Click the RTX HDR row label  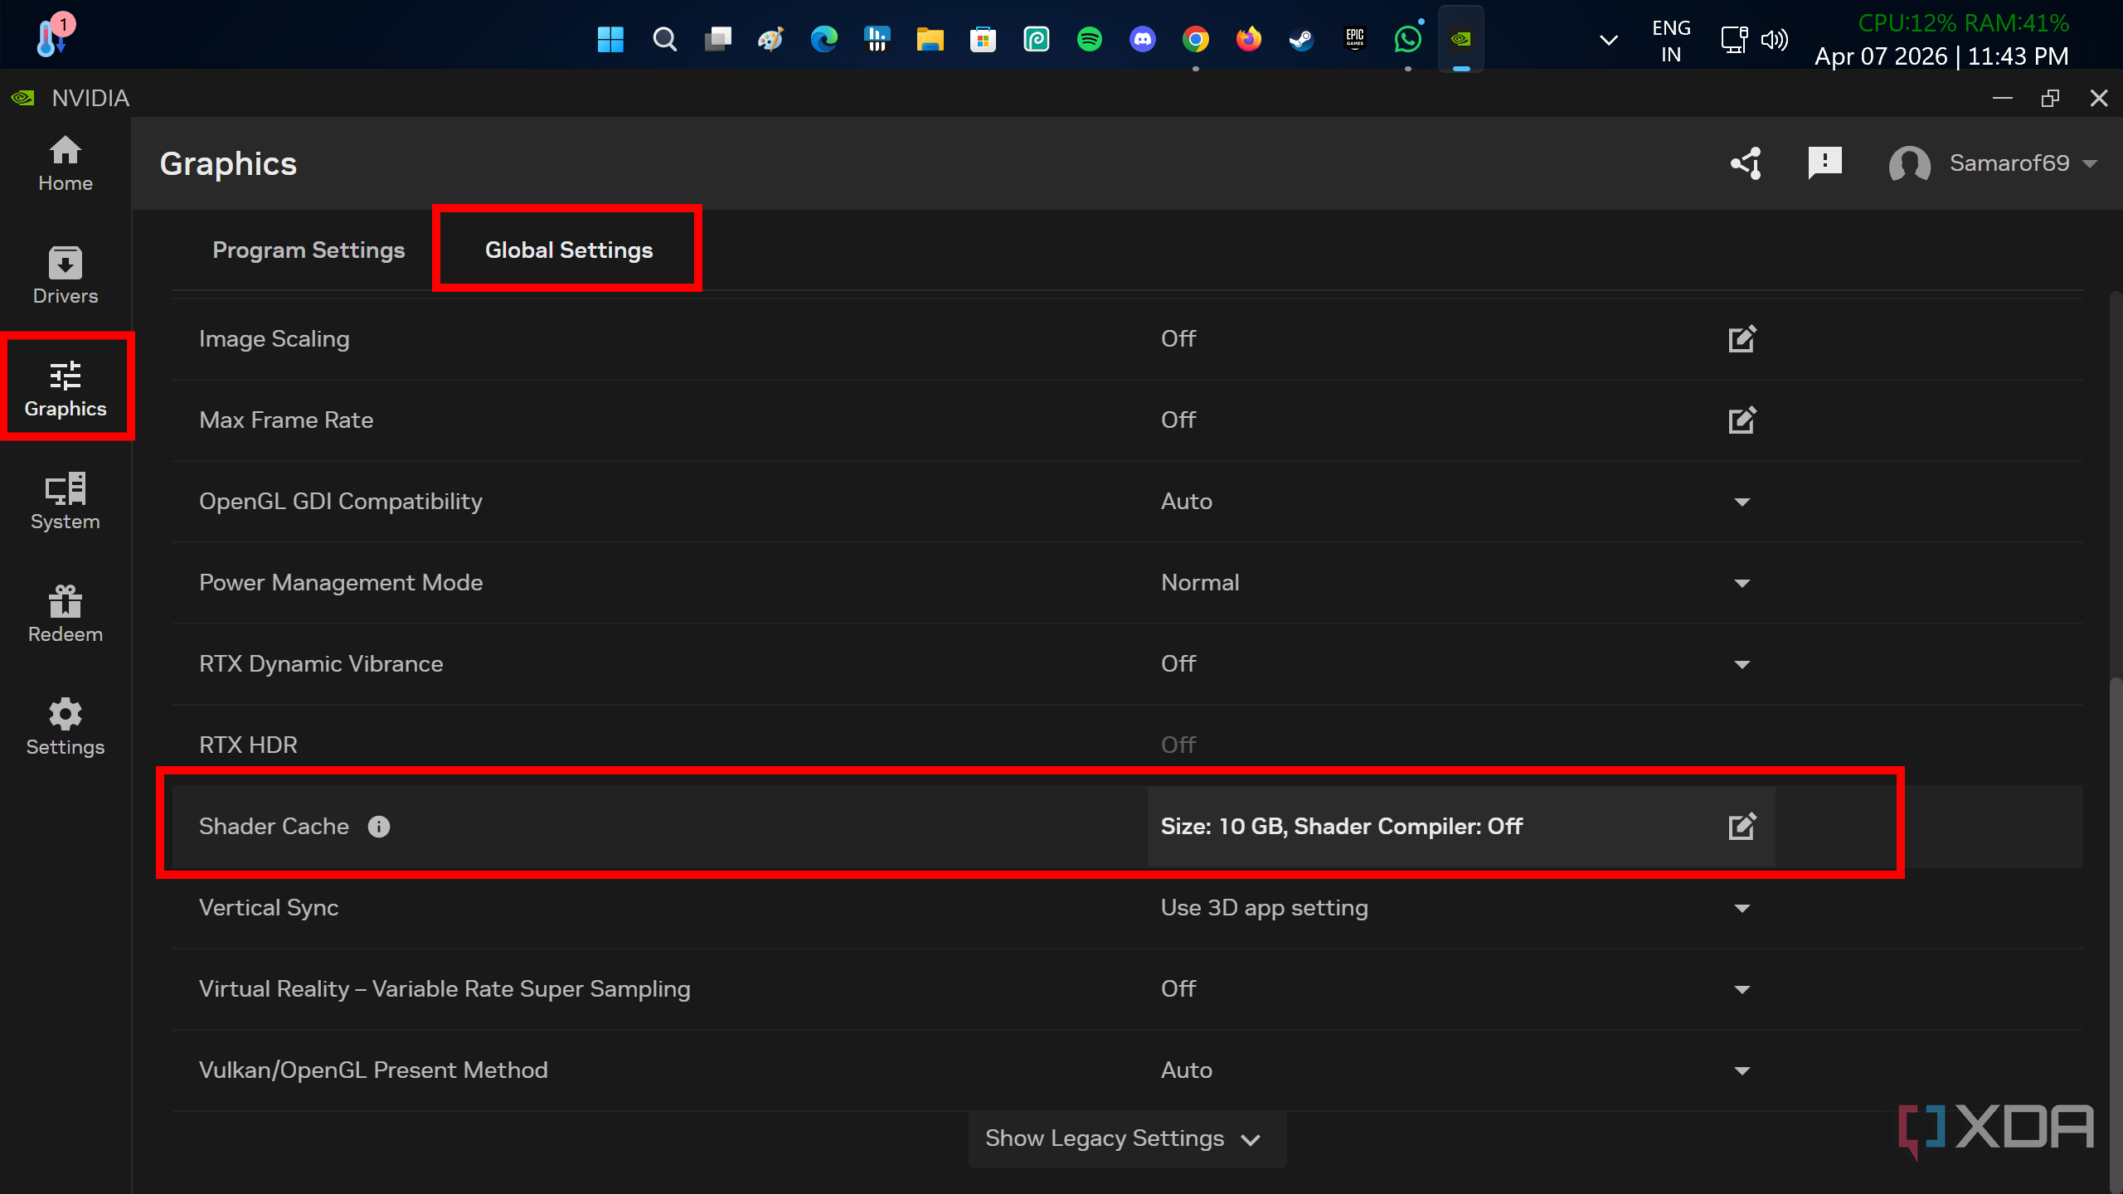pyautogui.click(x=248, y=745)
